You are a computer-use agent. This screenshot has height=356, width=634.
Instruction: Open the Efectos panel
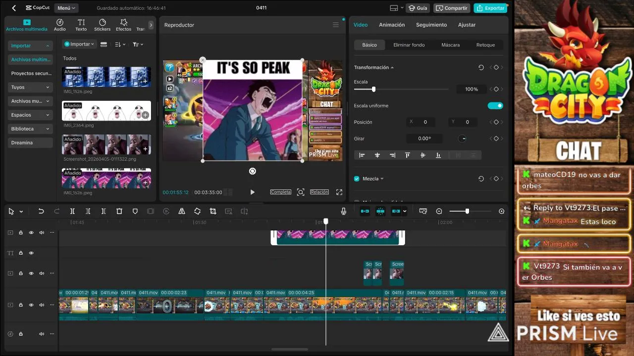123,25
